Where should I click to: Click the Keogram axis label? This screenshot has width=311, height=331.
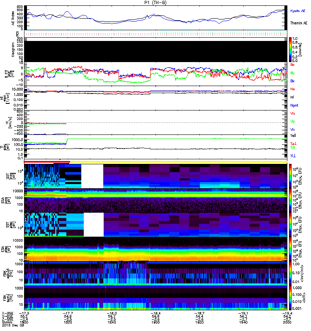[x=13, y=50]
